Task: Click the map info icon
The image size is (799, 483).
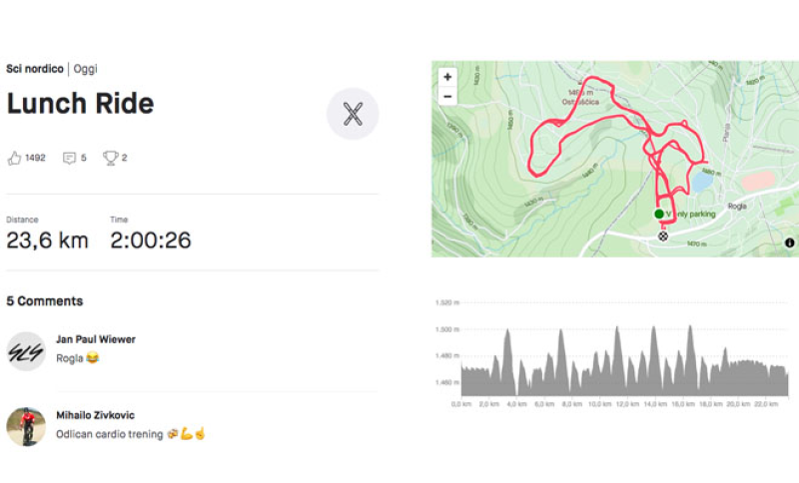Action: coord(789,242)
